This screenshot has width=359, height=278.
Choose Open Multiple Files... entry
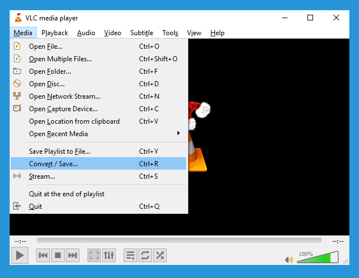[98, 59]
